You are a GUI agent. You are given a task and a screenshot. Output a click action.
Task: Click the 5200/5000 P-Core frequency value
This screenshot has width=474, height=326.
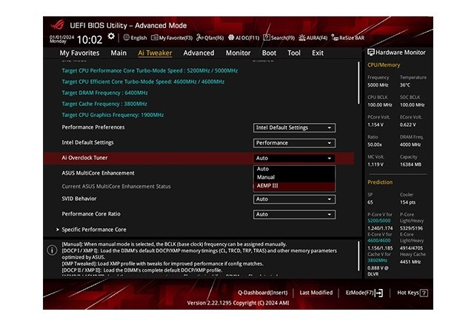click(x=378, y=221)
